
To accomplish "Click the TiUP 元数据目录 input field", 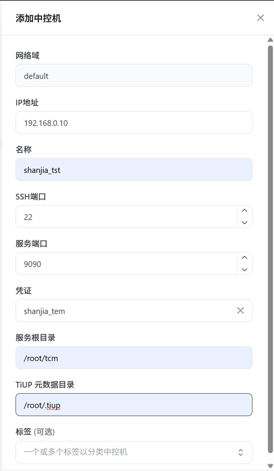I will pos(134,405).
